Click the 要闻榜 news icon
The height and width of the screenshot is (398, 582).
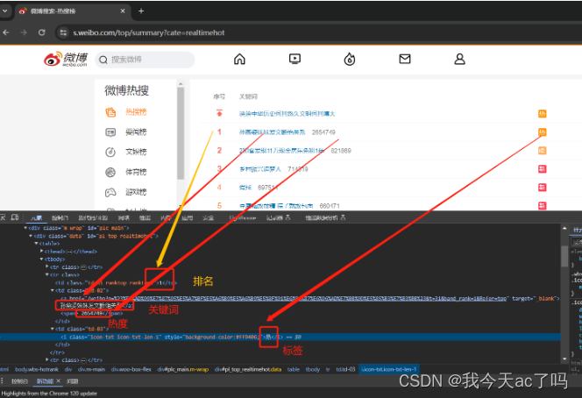(x=110, y=132)
